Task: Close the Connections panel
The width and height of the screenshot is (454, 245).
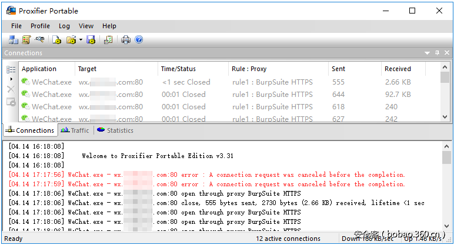Action: tap(447, 53)
